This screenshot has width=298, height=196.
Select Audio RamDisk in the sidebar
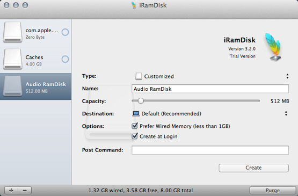tap(36, 86)
